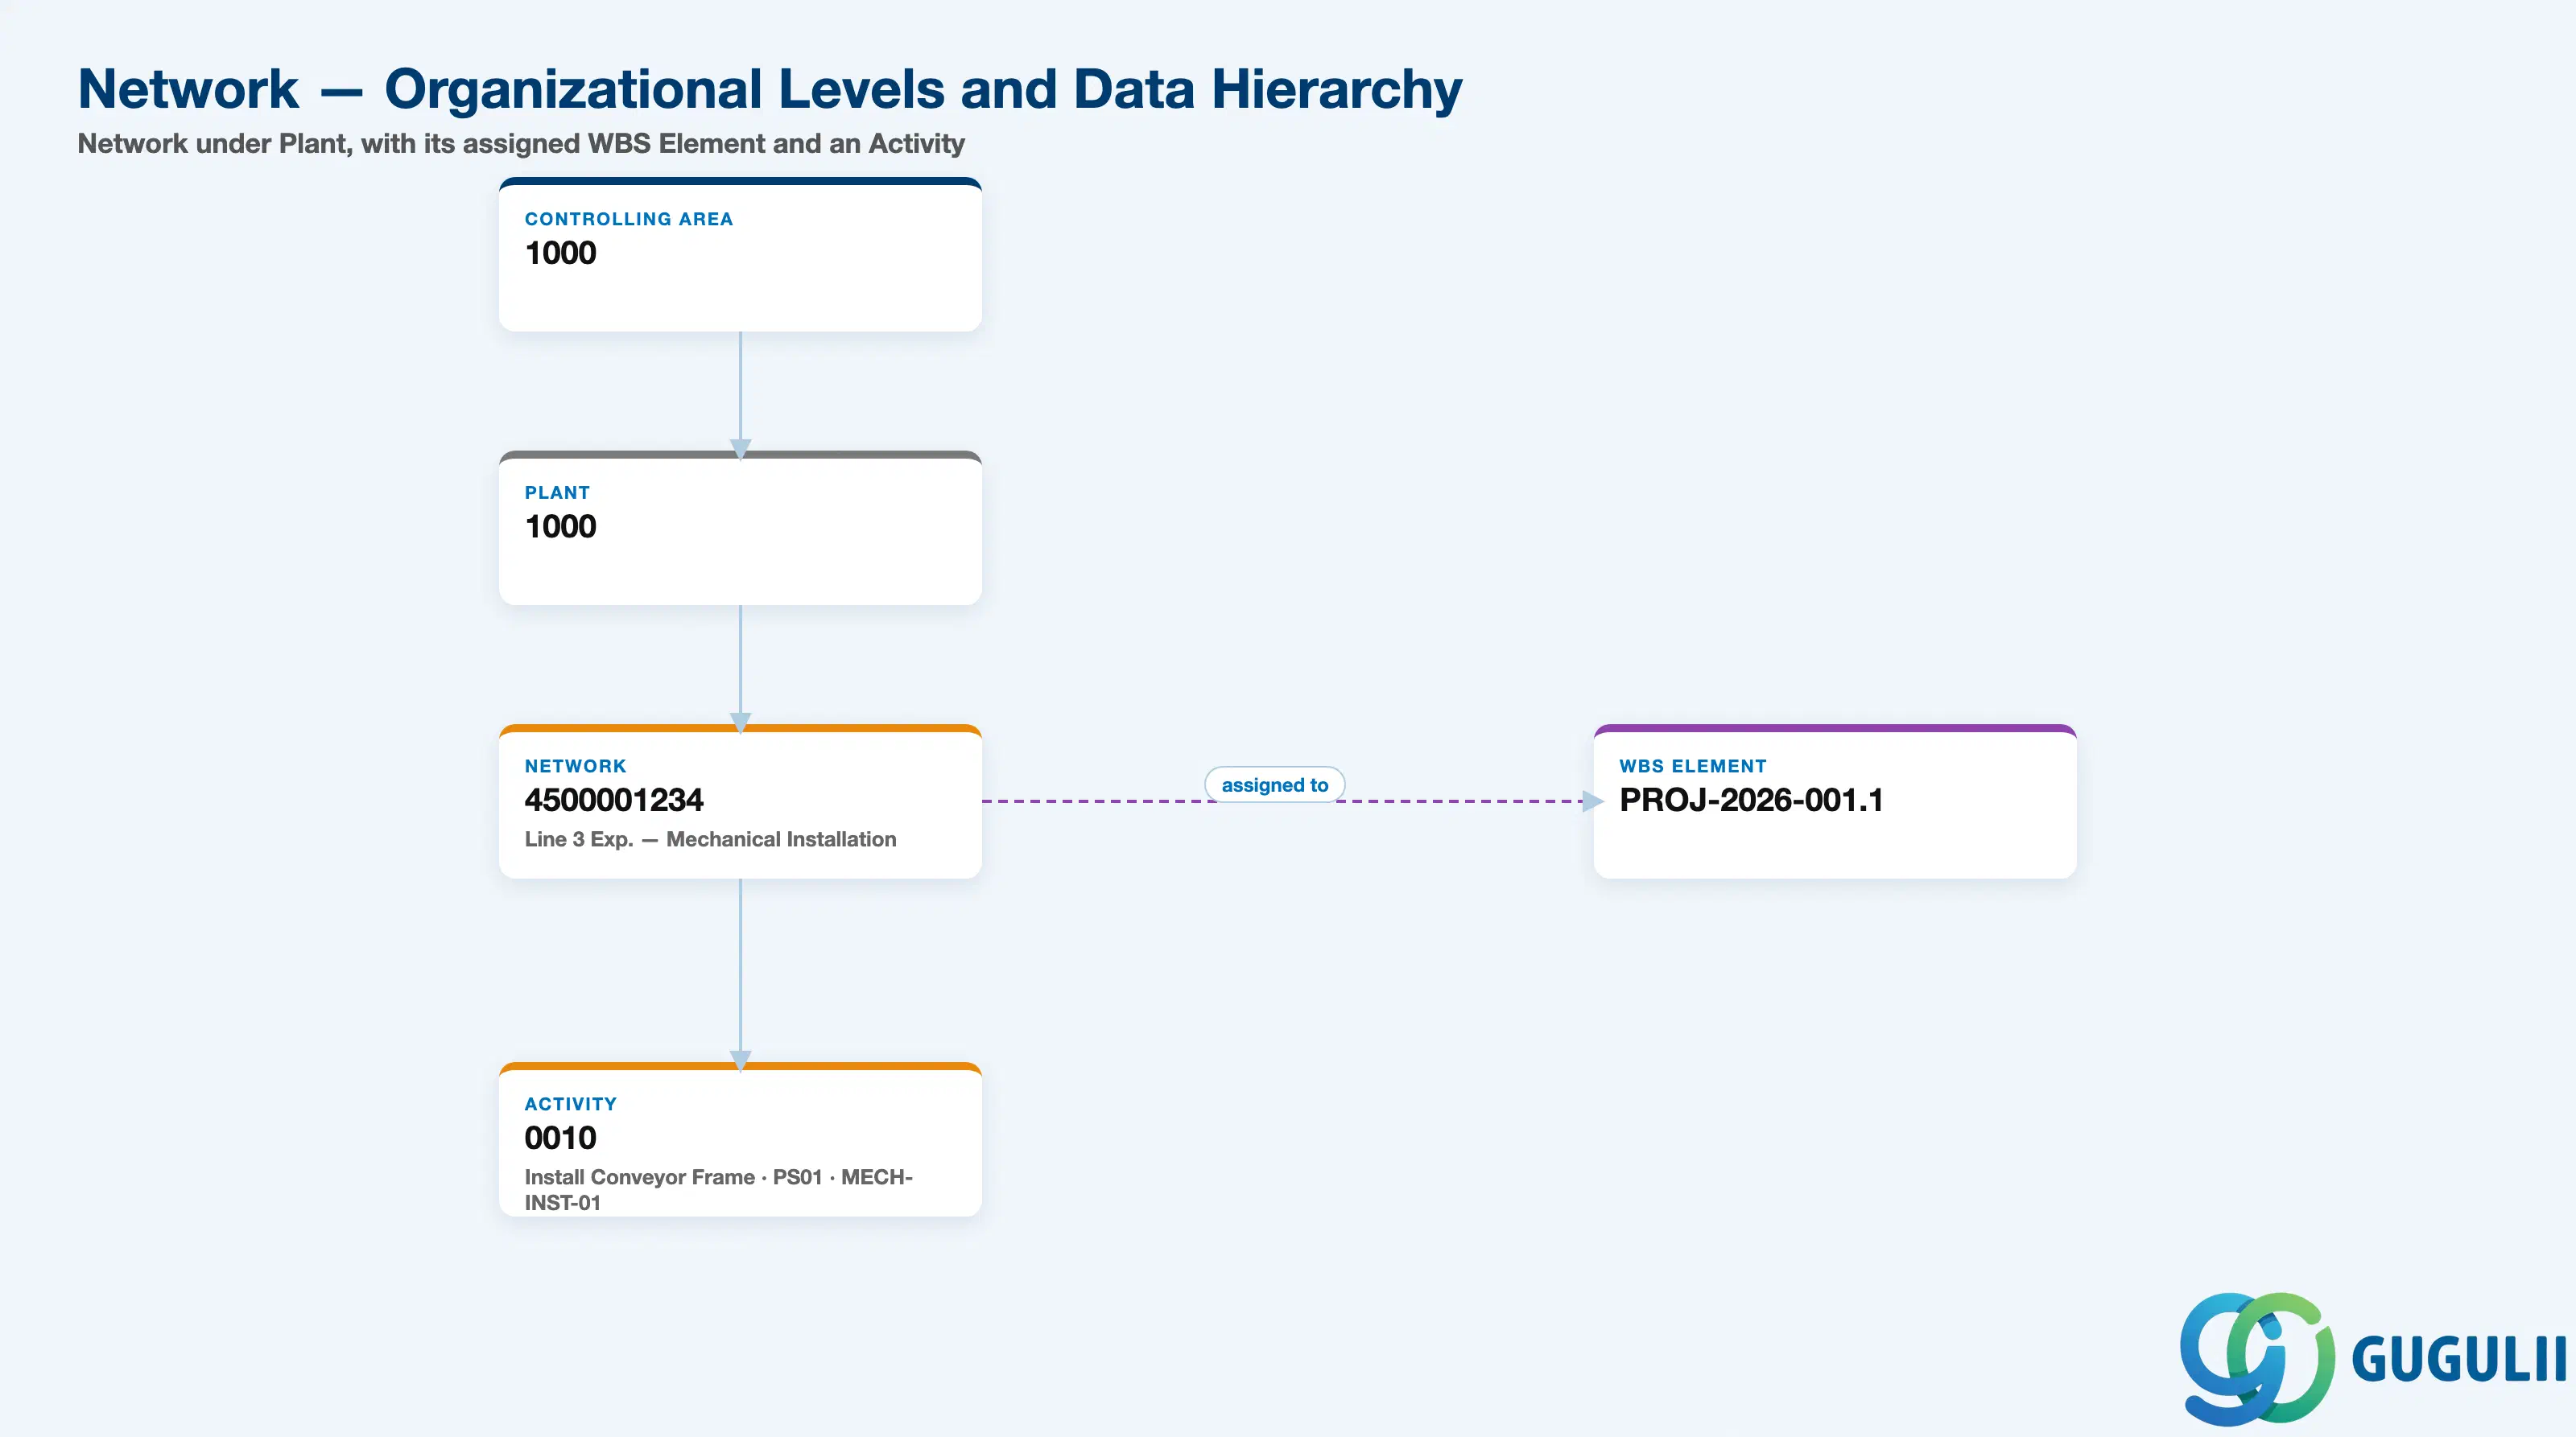Select the Plant 1000 card
This screenshot has height=1437, width=2576.
(x=740, y=528)
